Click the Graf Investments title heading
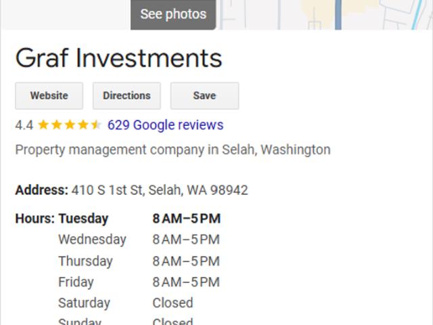The image size is (433, 325). pos(119,58)
